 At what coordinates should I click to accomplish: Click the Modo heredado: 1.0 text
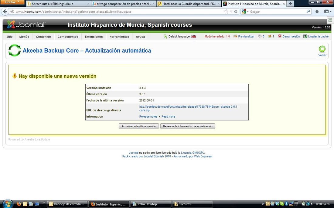coord(217,37)
